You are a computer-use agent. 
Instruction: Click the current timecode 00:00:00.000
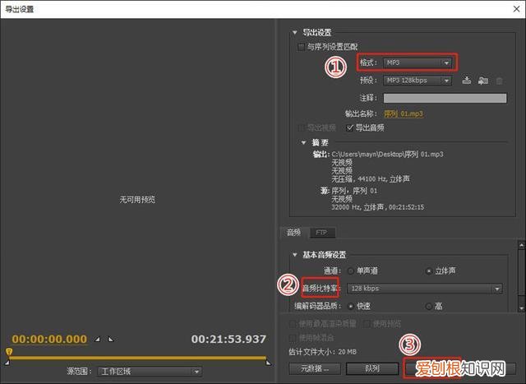49,340
